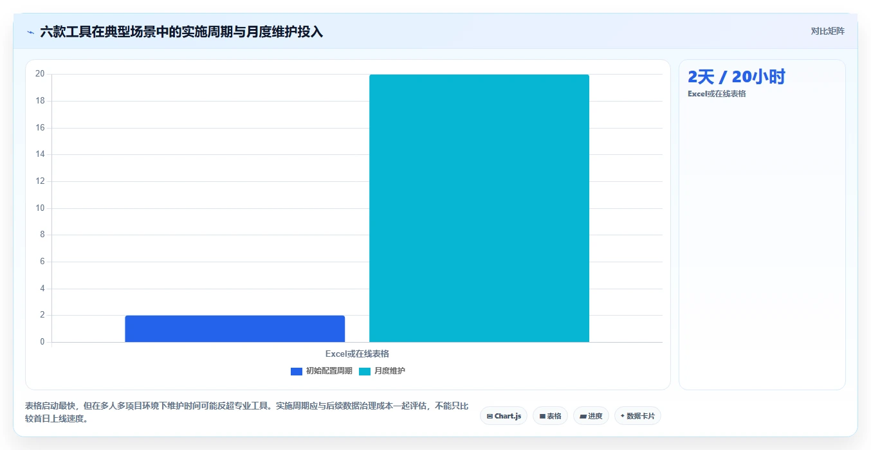Click the blue 初始配置周期 legend color box

pos(297,372)
